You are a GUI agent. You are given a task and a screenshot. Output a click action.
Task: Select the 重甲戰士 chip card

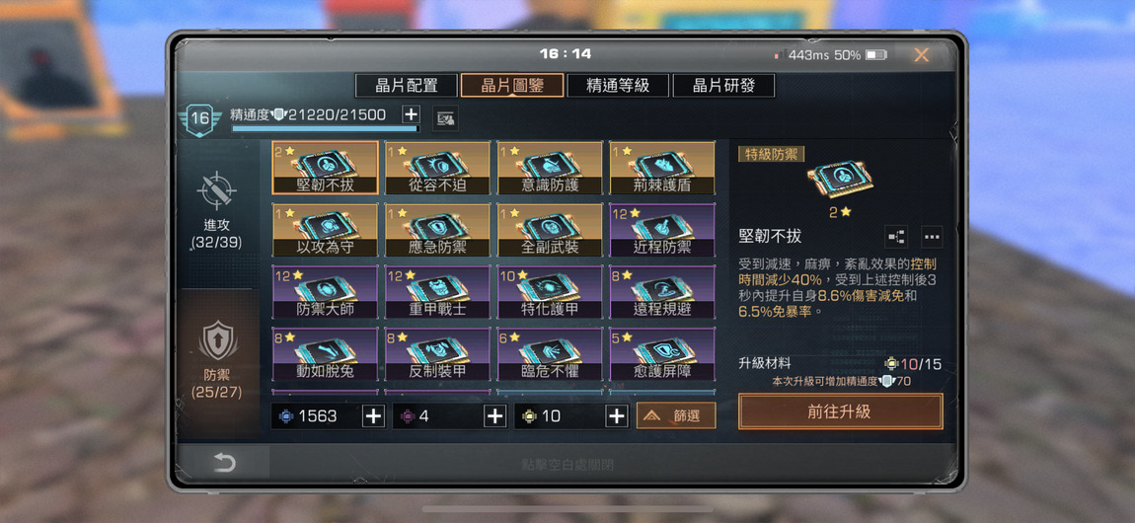(x=437, y=292)
